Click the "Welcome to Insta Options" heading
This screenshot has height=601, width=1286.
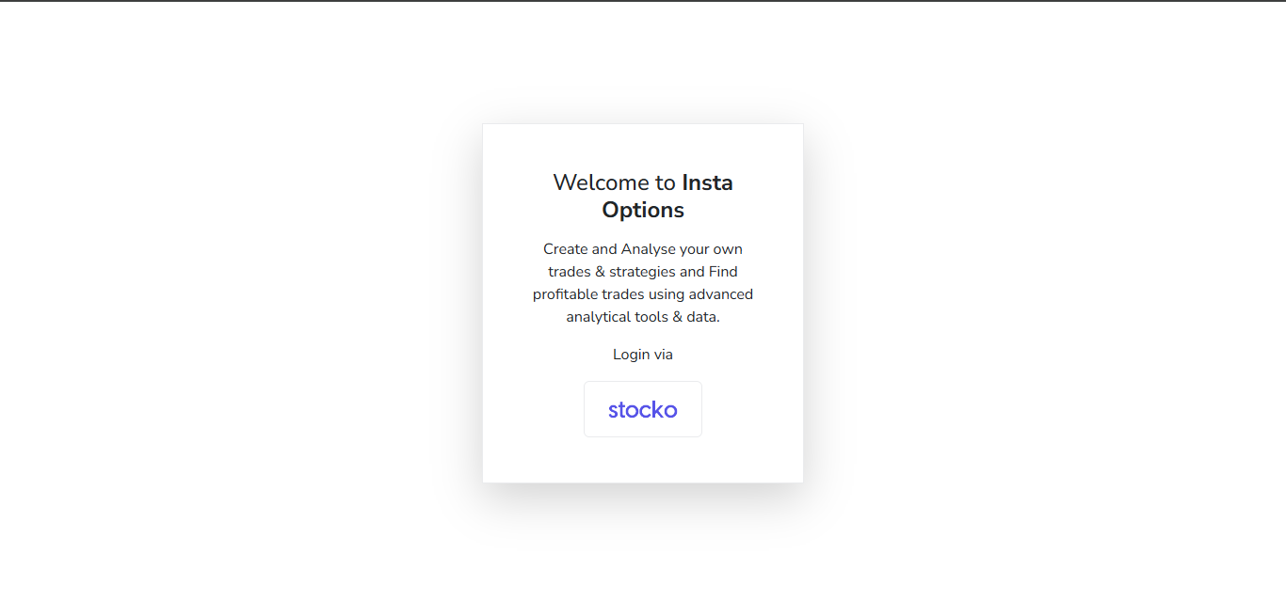click(x=643, y=196)
